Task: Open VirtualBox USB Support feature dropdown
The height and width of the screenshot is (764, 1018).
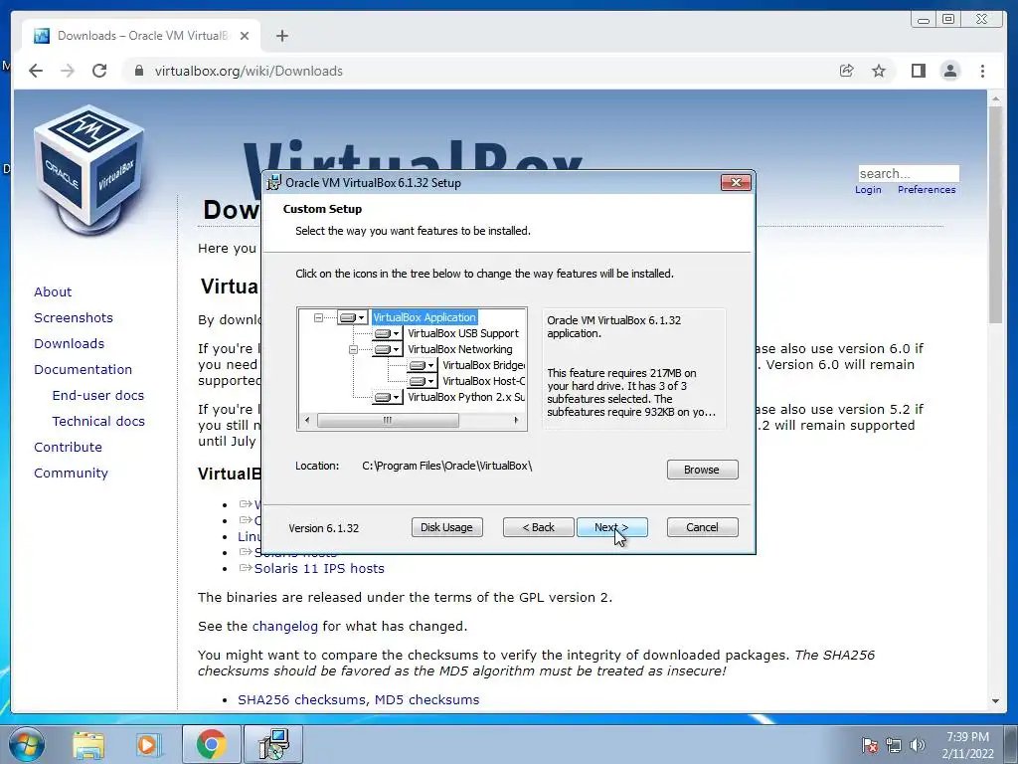Action: 387,334
